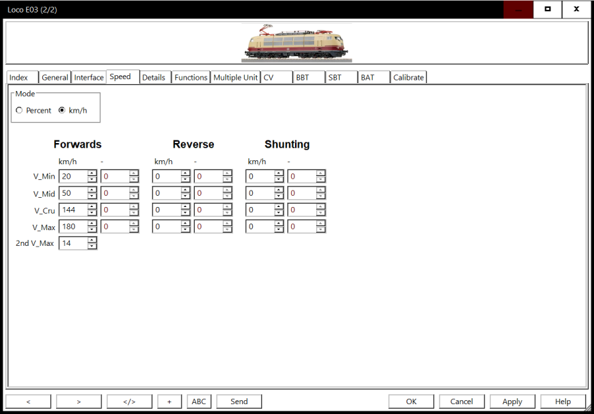Click the previous loco '<' button

[28, 401]
